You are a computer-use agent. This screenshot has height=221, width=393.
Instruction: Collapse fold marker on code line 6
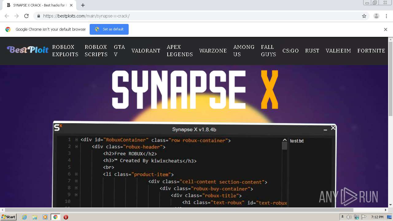(76, 174)
